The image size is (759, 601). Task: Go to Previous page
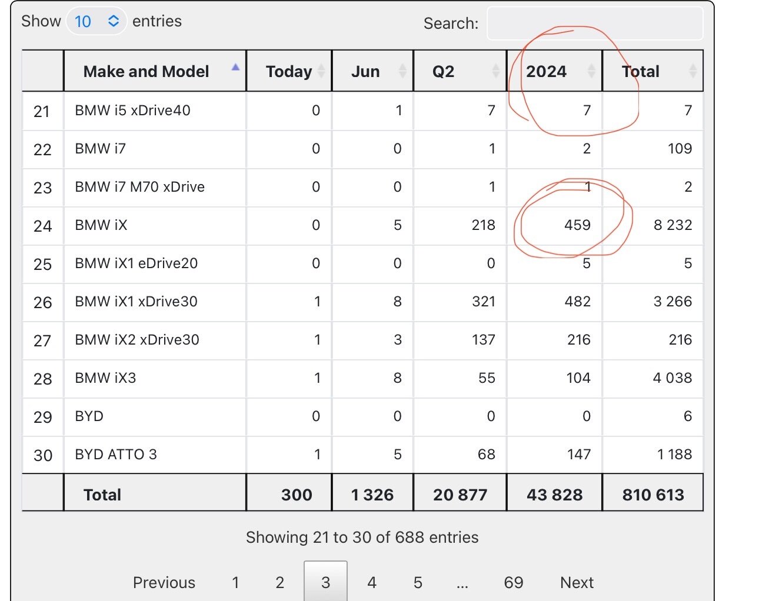pyautogui.click(x=164, y=582)
